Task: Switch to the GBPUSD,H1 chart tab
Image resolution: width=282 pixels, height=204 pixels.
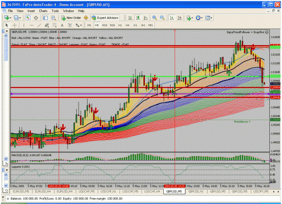Action: [196, 191]
